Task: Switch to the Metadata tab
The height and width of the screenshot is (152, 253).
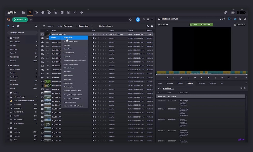Action: tap(170, 83)
